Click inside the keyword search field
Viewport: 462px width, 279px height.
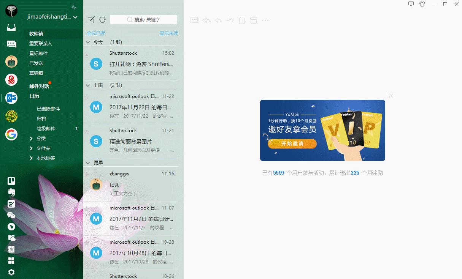coord(143,19)
